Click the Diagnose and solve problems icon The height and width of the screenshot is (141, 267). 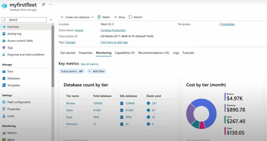coord(4,54)
